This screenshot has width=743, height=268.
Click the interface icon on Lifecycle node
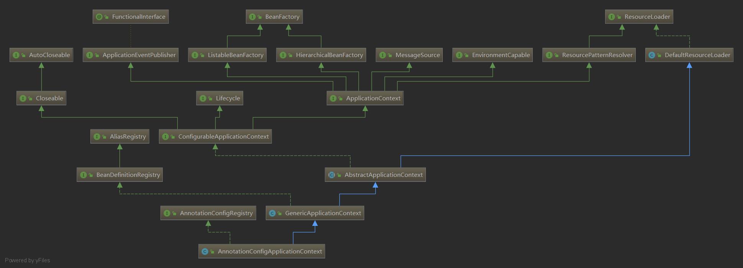203,98
